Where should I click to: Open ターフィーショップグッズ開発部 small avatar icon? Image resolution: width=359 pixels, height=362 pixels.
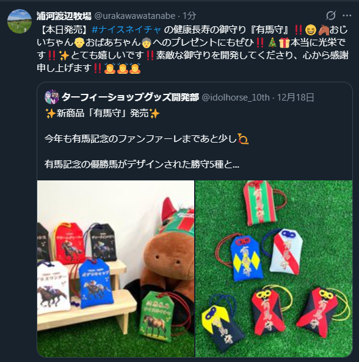pos(52,97)
